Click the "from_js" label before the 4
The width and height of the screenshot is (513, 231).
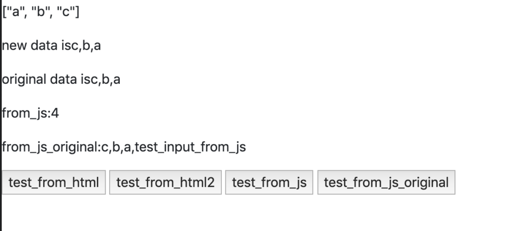click(25, 114)
